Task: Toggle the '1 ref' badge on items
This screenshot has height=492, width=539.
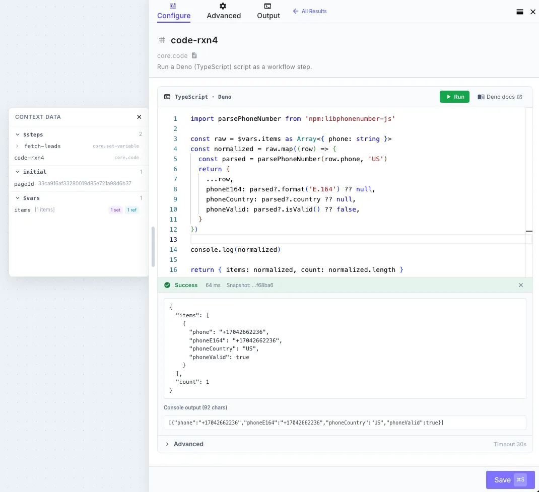Action: (x=131, y=210)
